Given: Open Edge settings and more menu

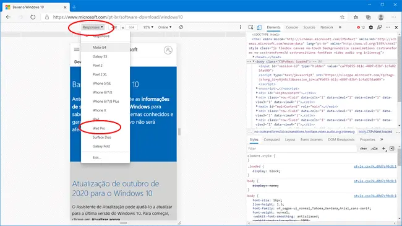Looking at the screenshot, I should coord(394,17).
